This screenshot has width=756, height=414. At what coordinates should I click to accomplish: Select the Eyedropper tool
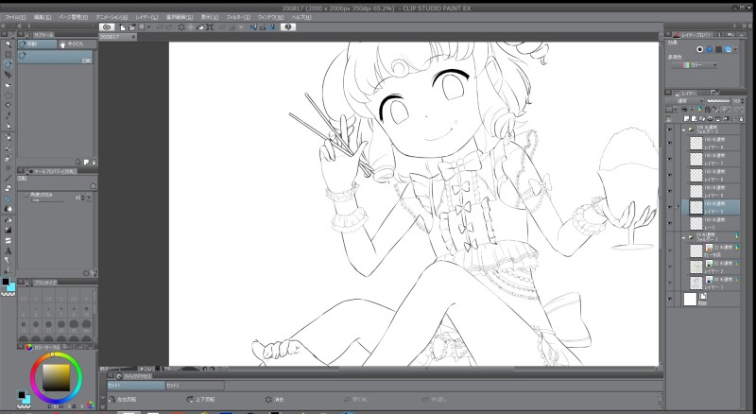[8, 116]
